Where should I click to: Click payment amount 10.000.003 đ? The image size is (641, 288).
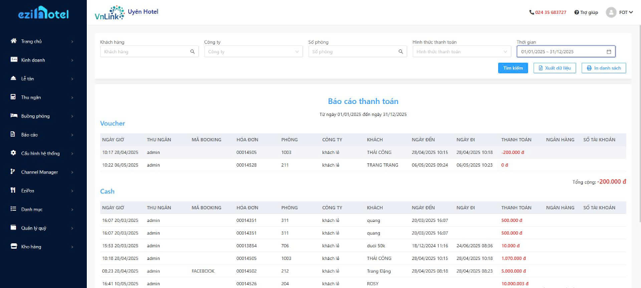click(515, 283)
